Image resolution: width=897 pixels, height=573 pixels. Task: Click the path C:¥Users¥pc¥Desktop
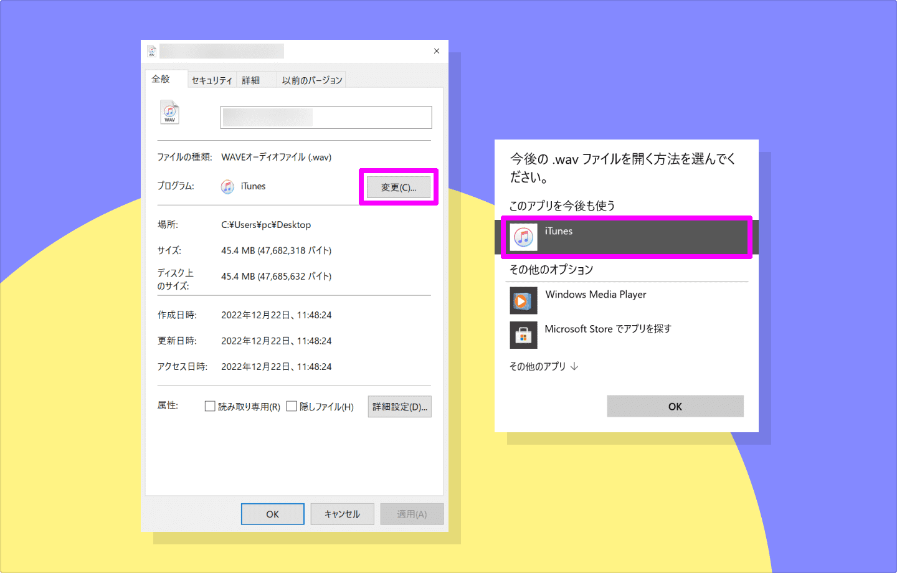tap(266, 225)
